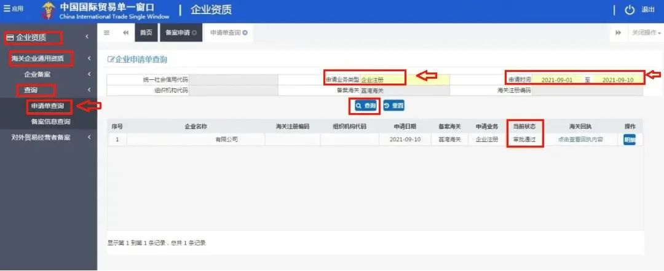Click the 海关回执 column header
Screen dimensions: 664x271
point(580,126)
